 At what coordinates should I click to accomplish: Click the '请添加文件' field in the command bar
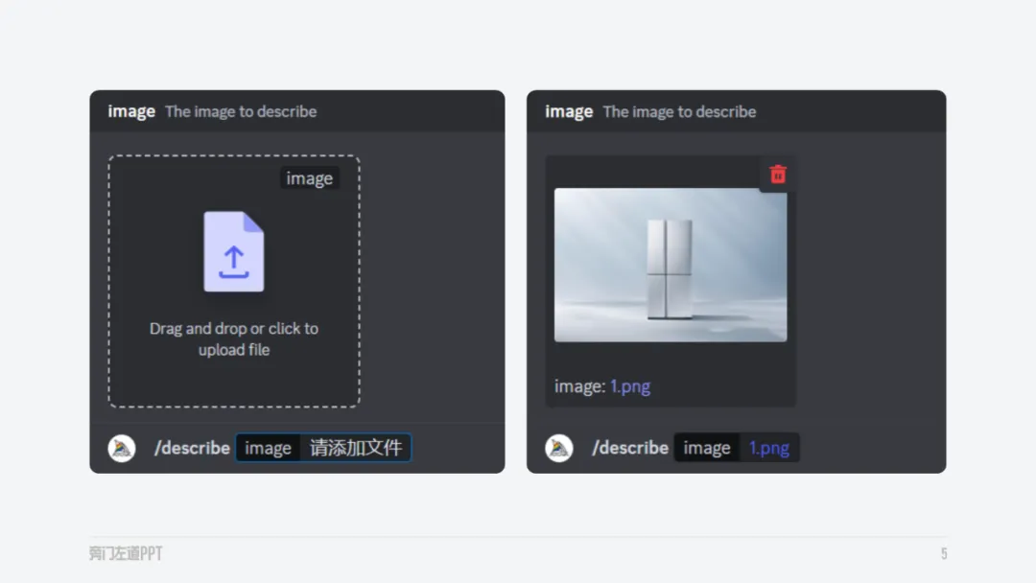(356, 448)
